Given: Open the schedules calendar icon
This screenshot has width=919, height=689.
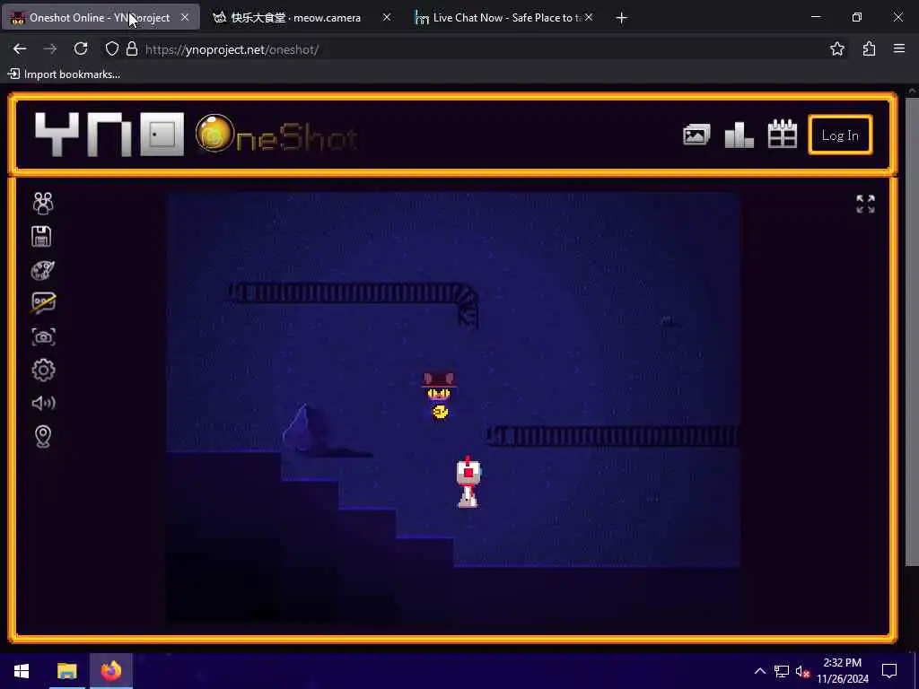Looking at the screenshot, I should (783, 135).
